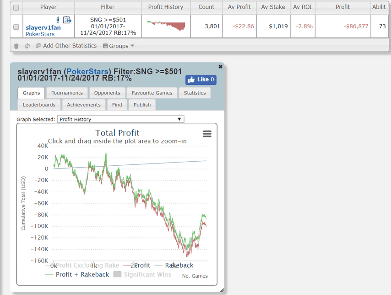
Task: Toggle the Profit legend series
Action: [x=137, y=265]
